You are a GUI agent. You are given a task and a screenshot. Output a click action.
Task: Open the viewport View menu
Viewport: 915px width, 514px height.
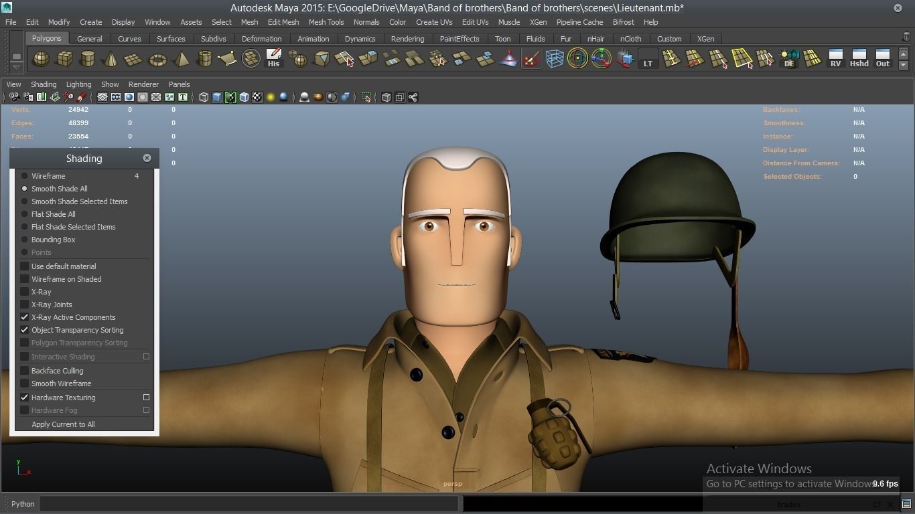[x=13, y=84]
